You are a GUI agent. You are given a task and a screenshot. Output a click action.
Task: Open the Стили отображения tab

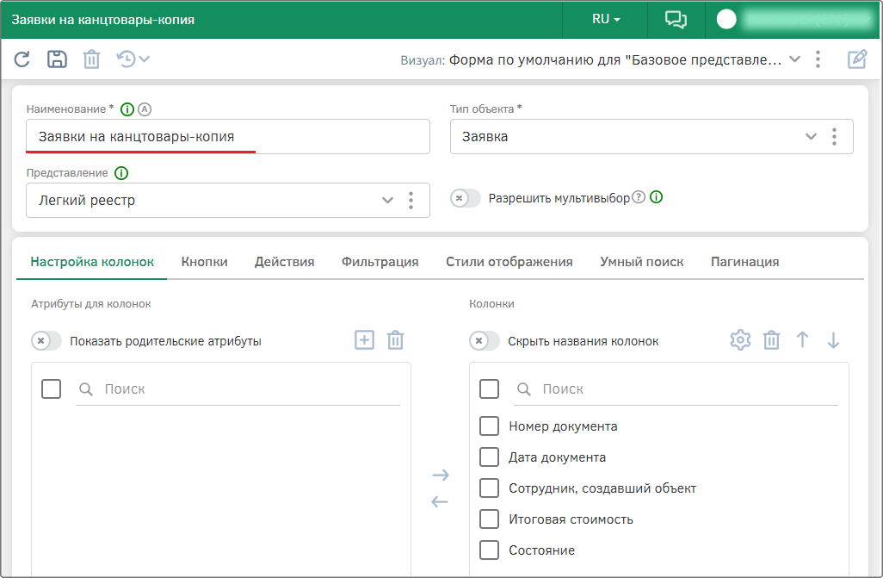(x=509, y=262)
